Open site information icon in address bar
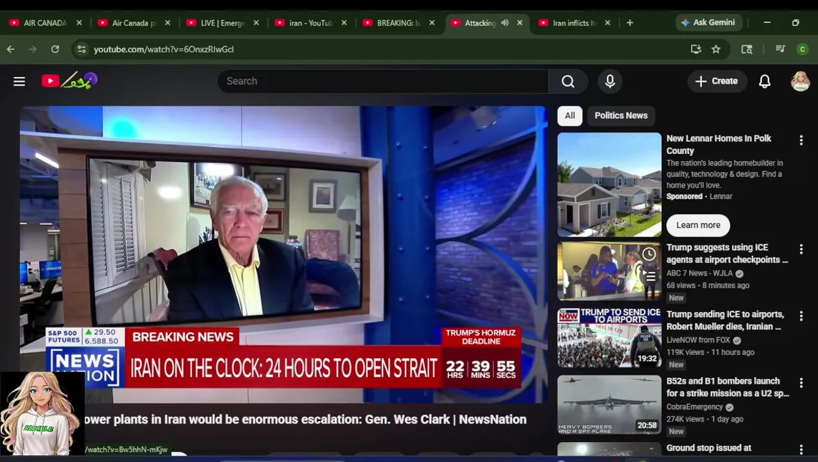The width and height of the screenshot is (818, 462). coord(81,49)
